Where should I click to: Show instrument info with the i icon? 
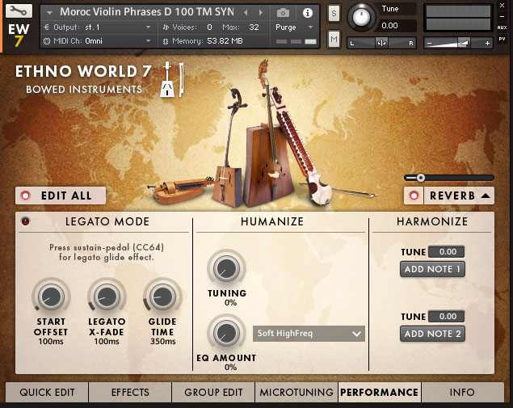307,13
